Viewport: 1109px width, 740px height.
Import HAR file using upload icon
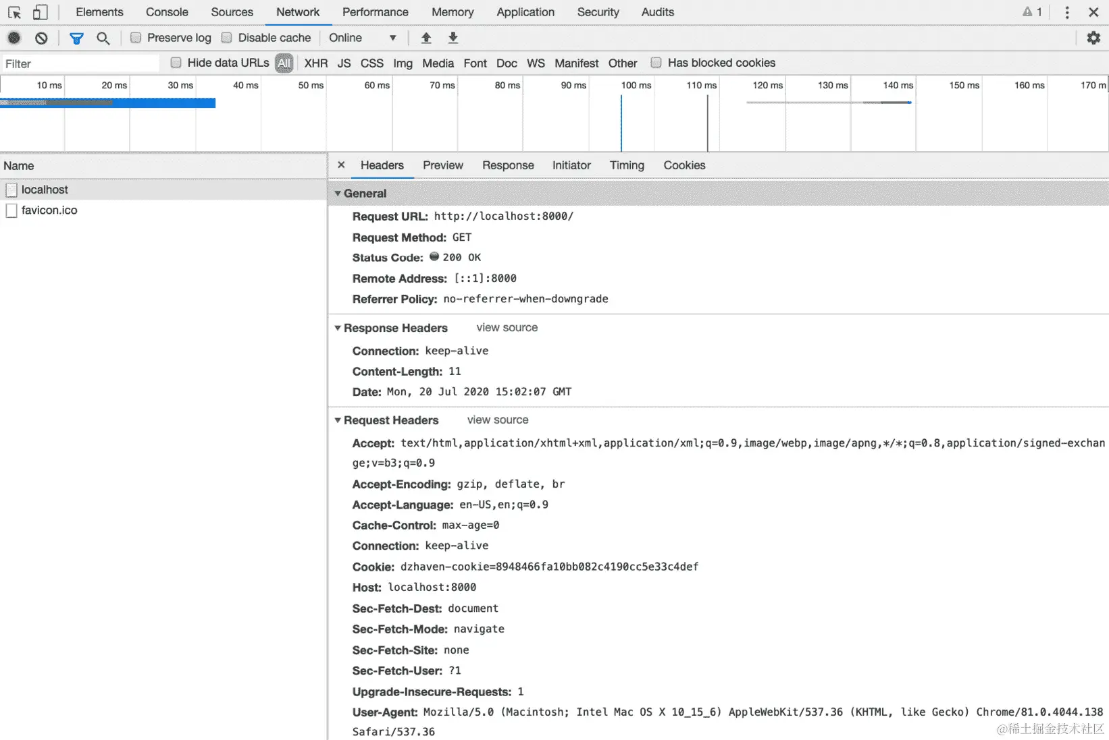(x=426, y=38)
